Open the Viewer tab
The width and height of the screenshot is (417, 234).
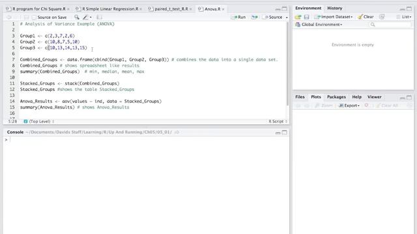[374, 97]
